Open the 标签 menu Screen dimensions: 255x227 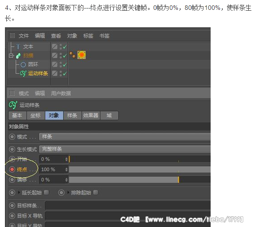tap(88, 36)
